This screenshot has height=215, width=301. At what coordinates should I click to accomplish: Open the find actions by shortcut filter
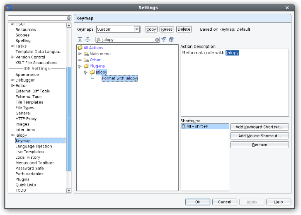click(x=164, y=40)
